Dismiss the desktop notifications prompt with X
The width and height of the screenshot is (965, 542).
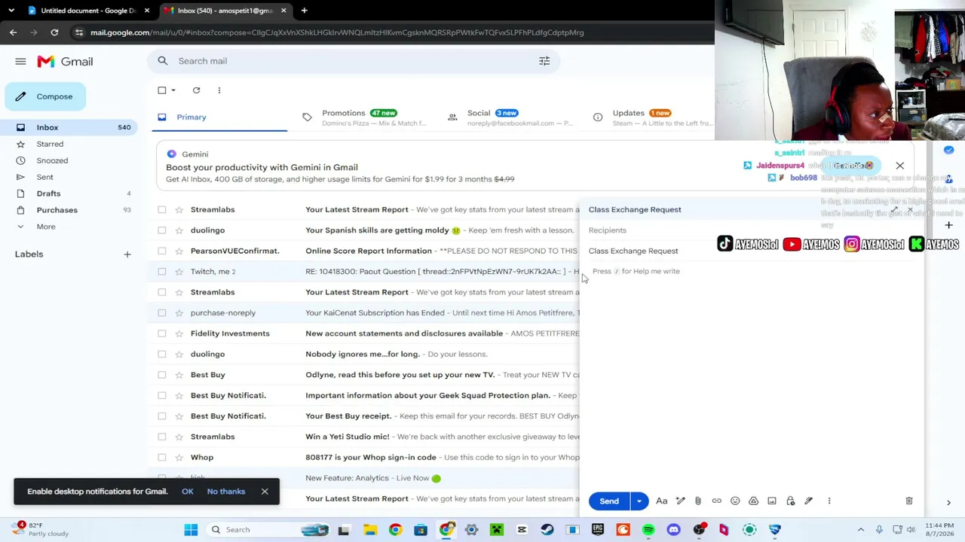[265, 492]
